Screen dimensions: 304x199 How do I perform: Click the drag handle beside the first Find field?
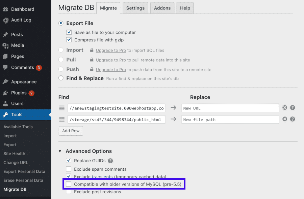click(x=61, y=108)
